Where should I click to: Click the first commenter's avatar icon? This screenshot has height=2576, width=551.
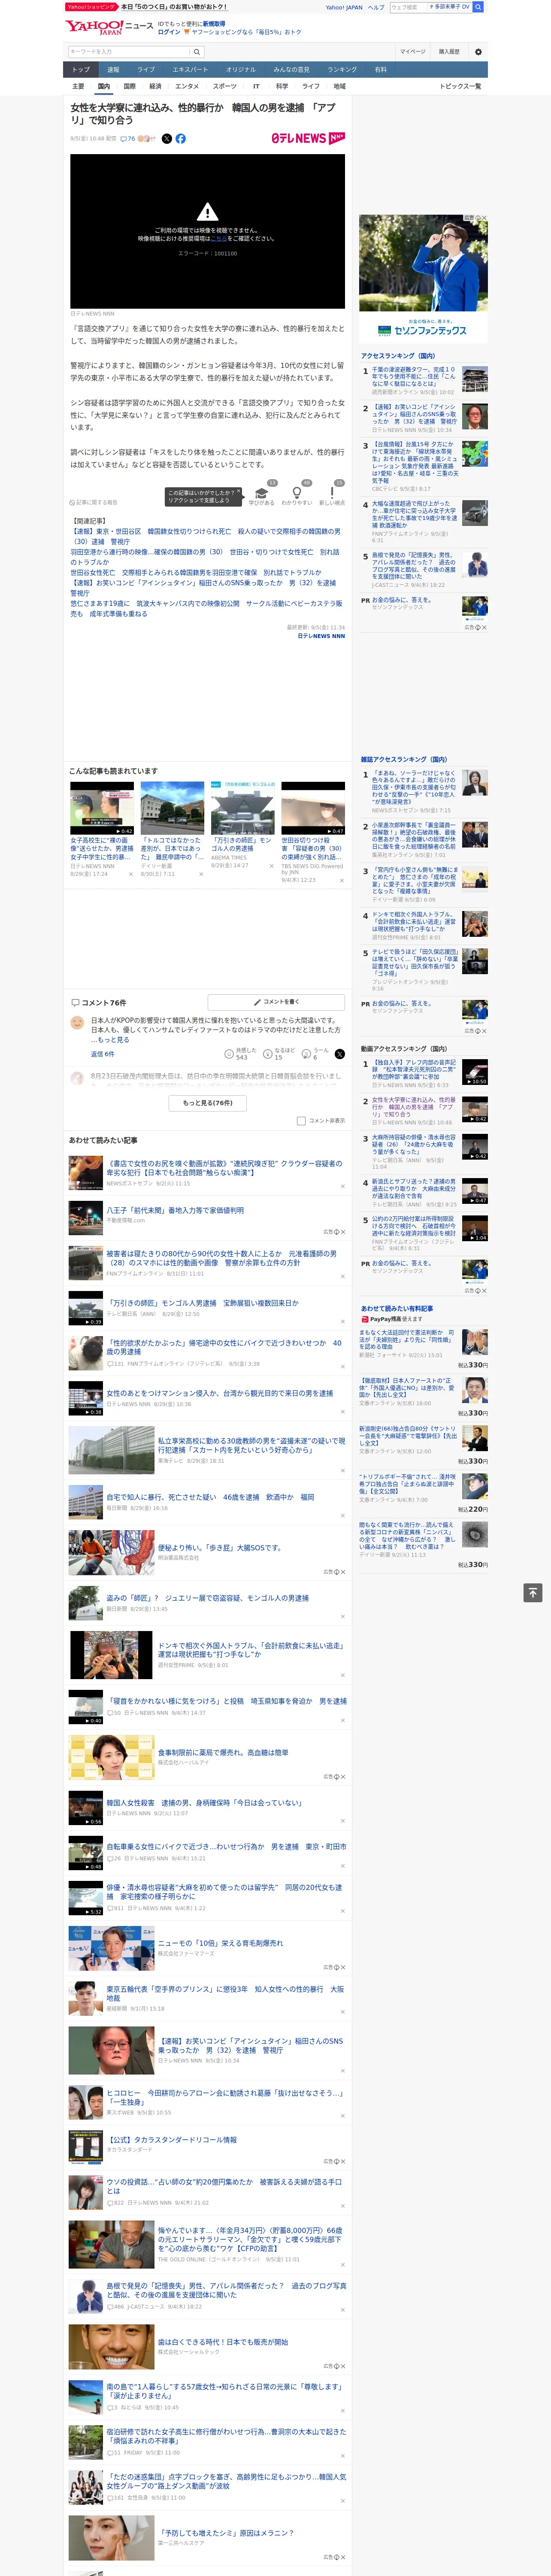click(77, 1023)
